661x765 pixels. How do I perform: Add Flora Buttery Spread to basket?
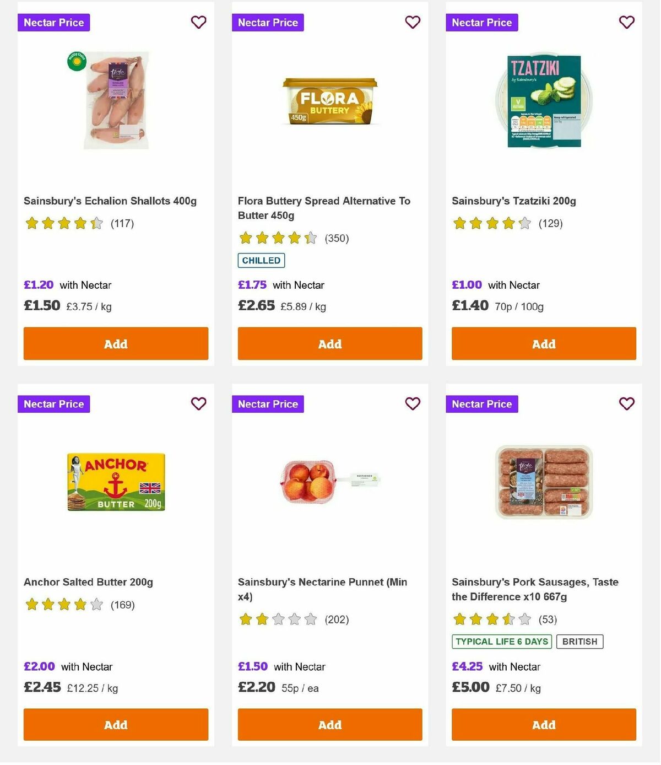329,343
